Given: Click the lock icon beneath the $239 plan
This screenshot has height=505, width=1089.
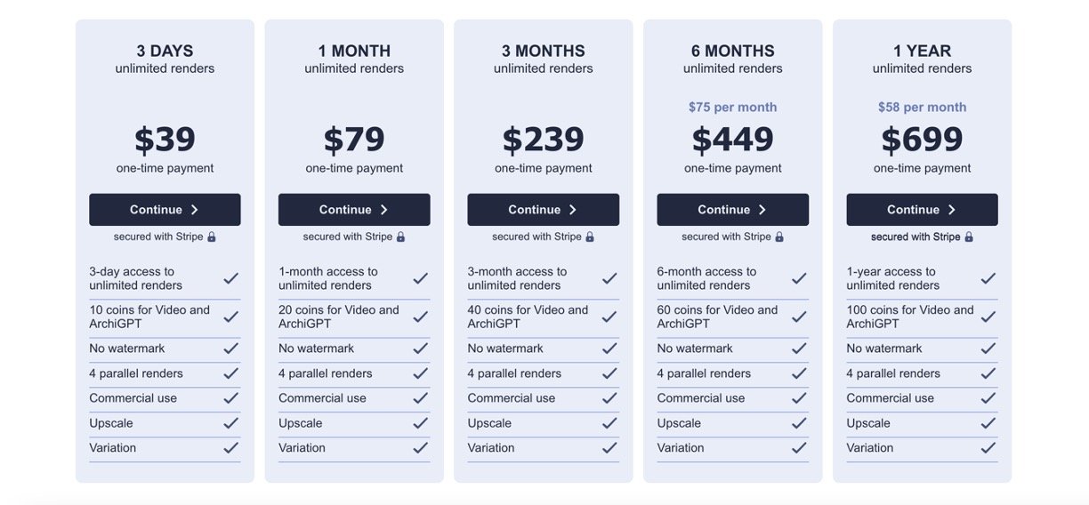Looking at the screenshot, I should tap(590, 237).
